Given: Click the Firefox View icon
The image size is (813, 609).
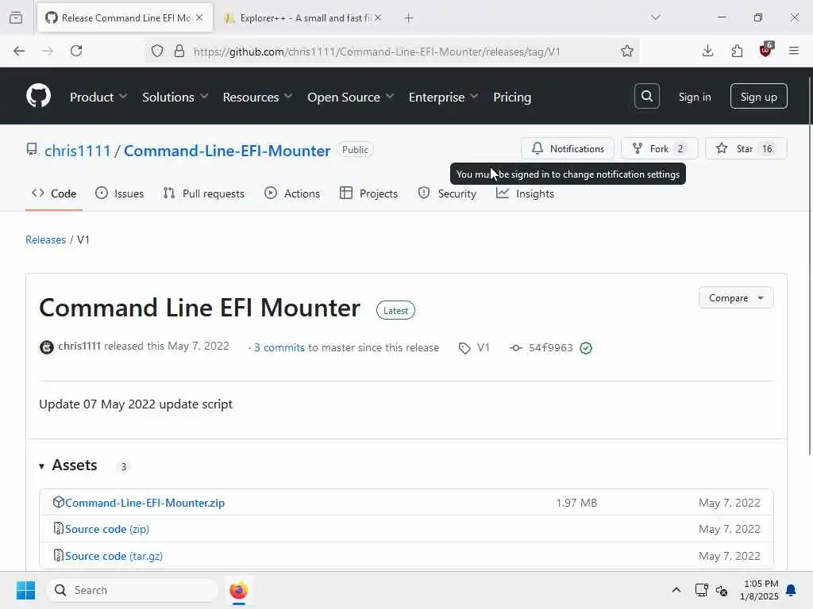Looking at the screenshot, I should (16, 17).
